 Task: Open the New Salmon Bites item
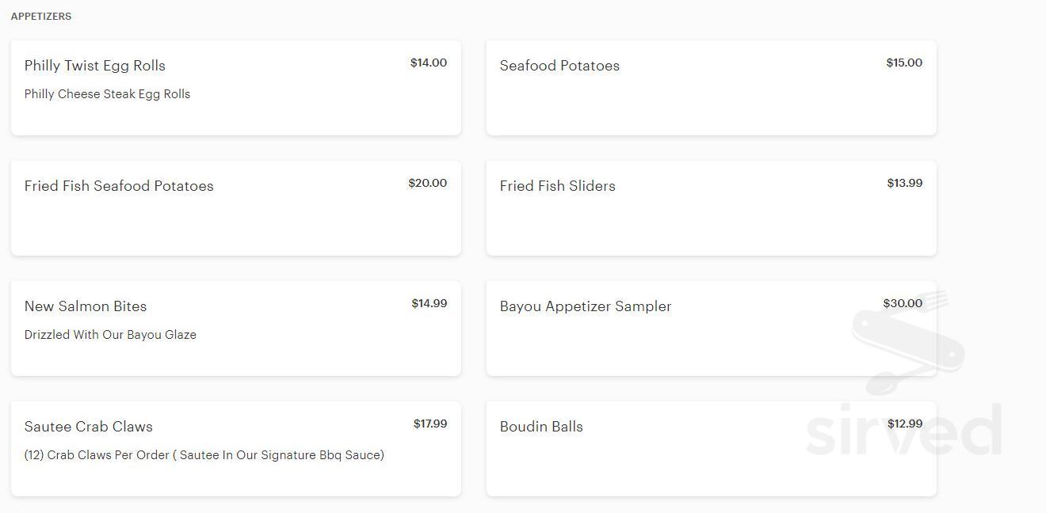click(235, 328)
